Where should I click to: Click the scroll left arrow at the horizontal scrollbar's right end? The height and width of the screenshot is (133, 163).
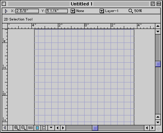(147, 128)
